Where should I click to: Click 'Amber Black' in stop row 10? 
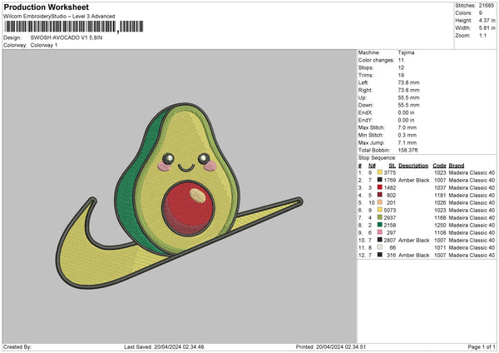pyautogui.click(x=413, y=241)
